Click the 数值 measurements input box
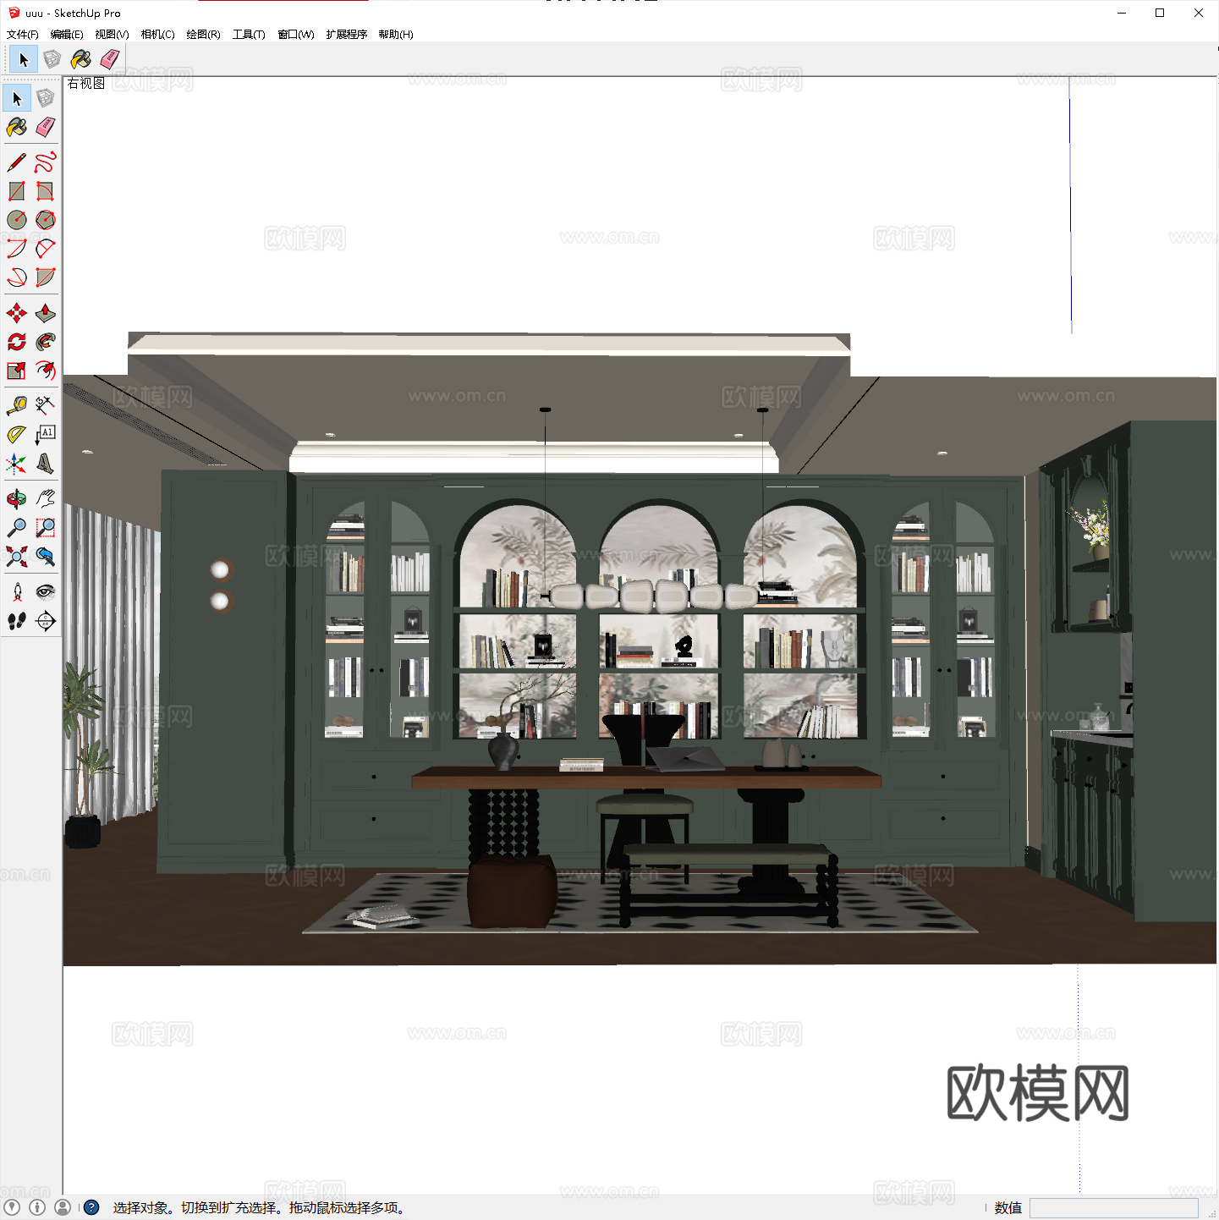The height and width of the screenshot is (1220, 1219). coord(1113,1208)
